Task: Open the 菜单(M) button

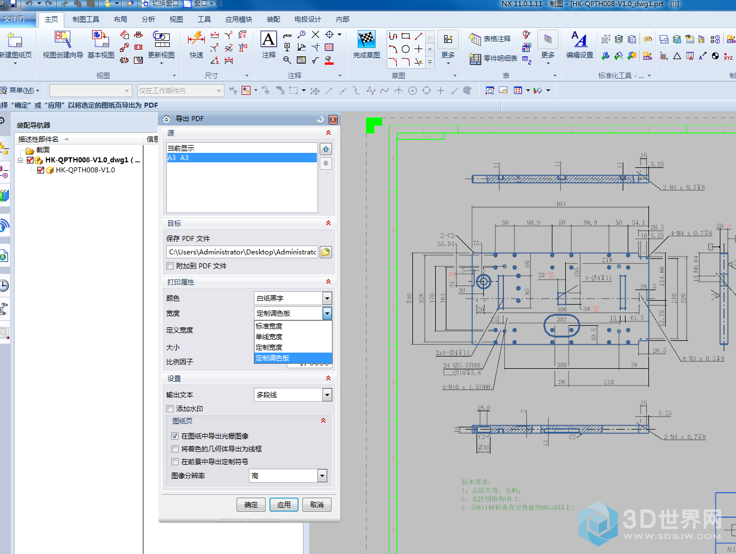Action: pos(21,90)
